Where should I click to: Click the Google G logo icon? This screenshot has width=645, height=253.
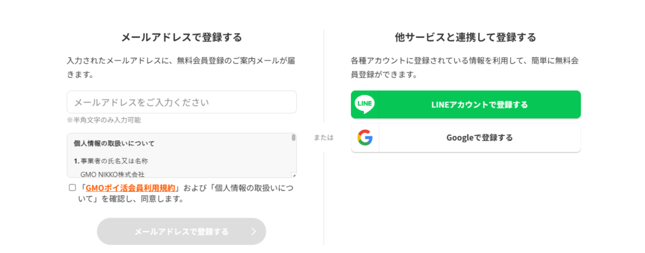click(x=365, y=138)
